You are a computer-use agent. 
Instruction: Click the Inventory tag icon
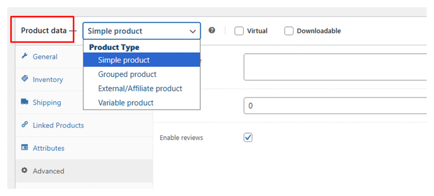25,79
